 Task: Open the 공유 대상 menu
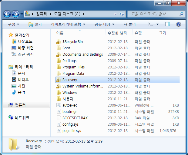[x=104, y=24]
